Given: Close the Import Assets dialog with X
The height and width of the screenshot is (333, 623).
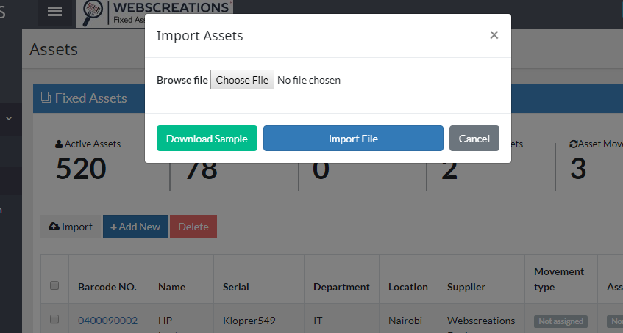Looking at the screenshot, I should [494, 35].
